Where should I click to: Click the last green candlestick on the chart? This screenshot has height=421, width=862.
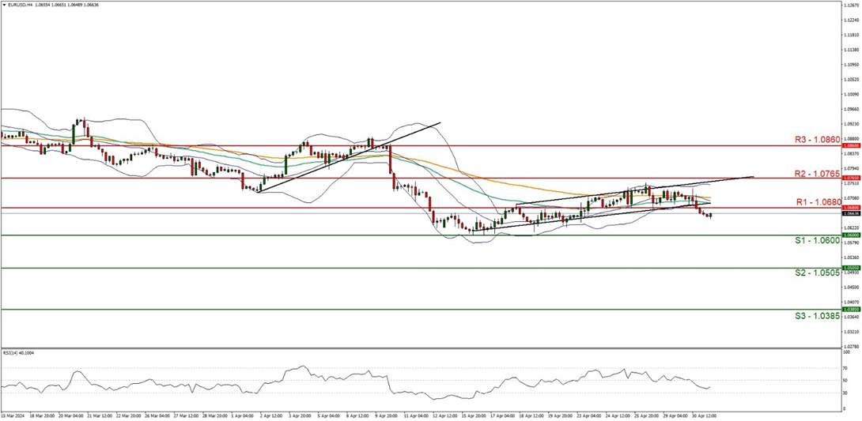711,215
